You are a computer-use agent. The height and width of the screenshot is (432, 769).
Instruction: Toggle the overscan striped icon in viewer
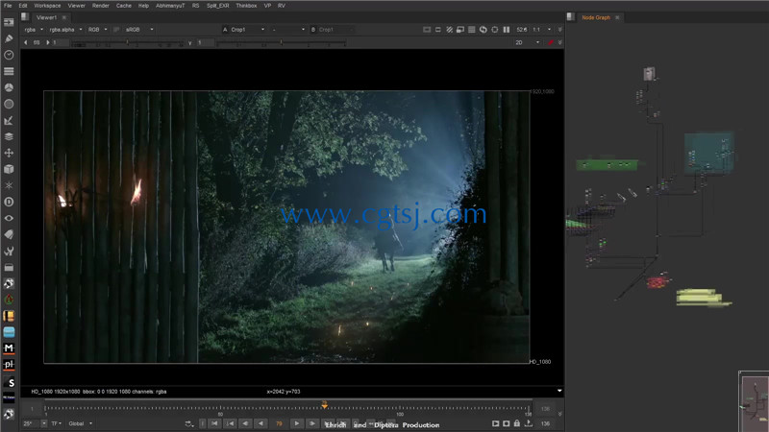point(449,30)
